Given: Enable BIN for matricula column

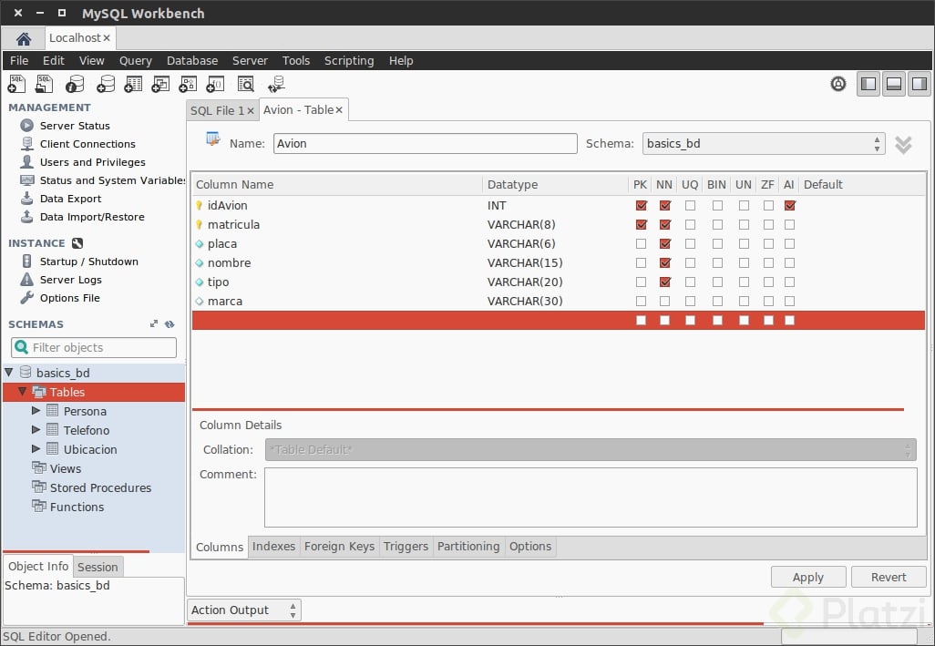Looking at the screenshot, I should pos(717,225).
